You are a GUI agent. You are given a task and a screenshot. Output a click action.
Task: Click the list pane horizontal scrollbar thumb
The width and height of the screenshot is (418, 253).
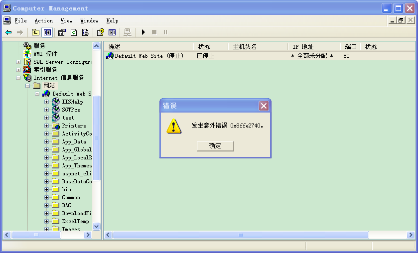pyautogui.click(x=241, y=235)
